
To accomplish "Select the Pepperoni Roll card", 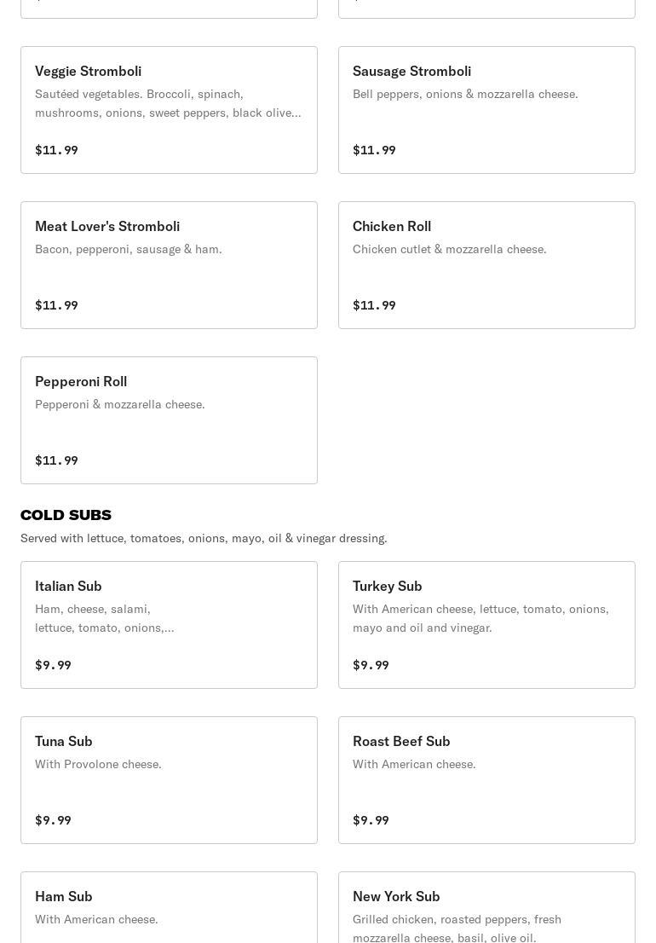I will (169, 420).
